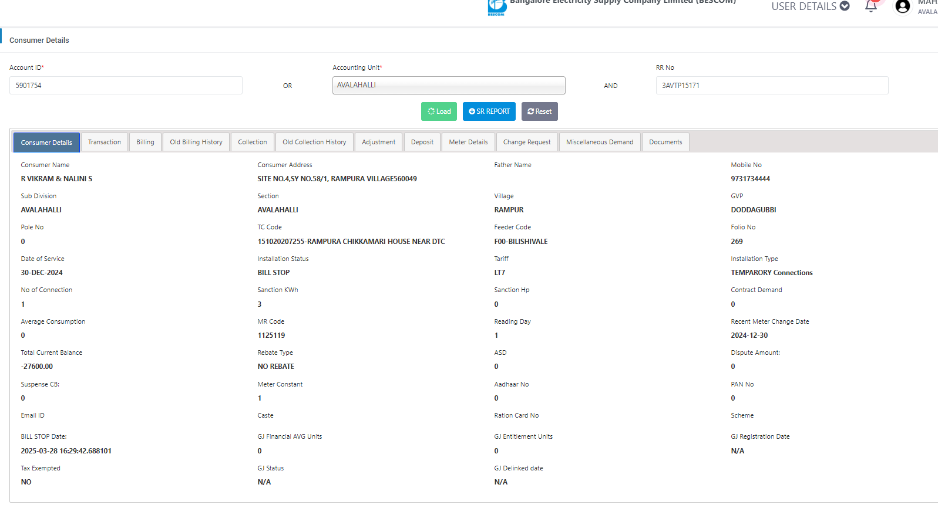Select Tax Exempted value "NO"
The height and width of the screenshot is (505, 938).
(x=26, y=482)
